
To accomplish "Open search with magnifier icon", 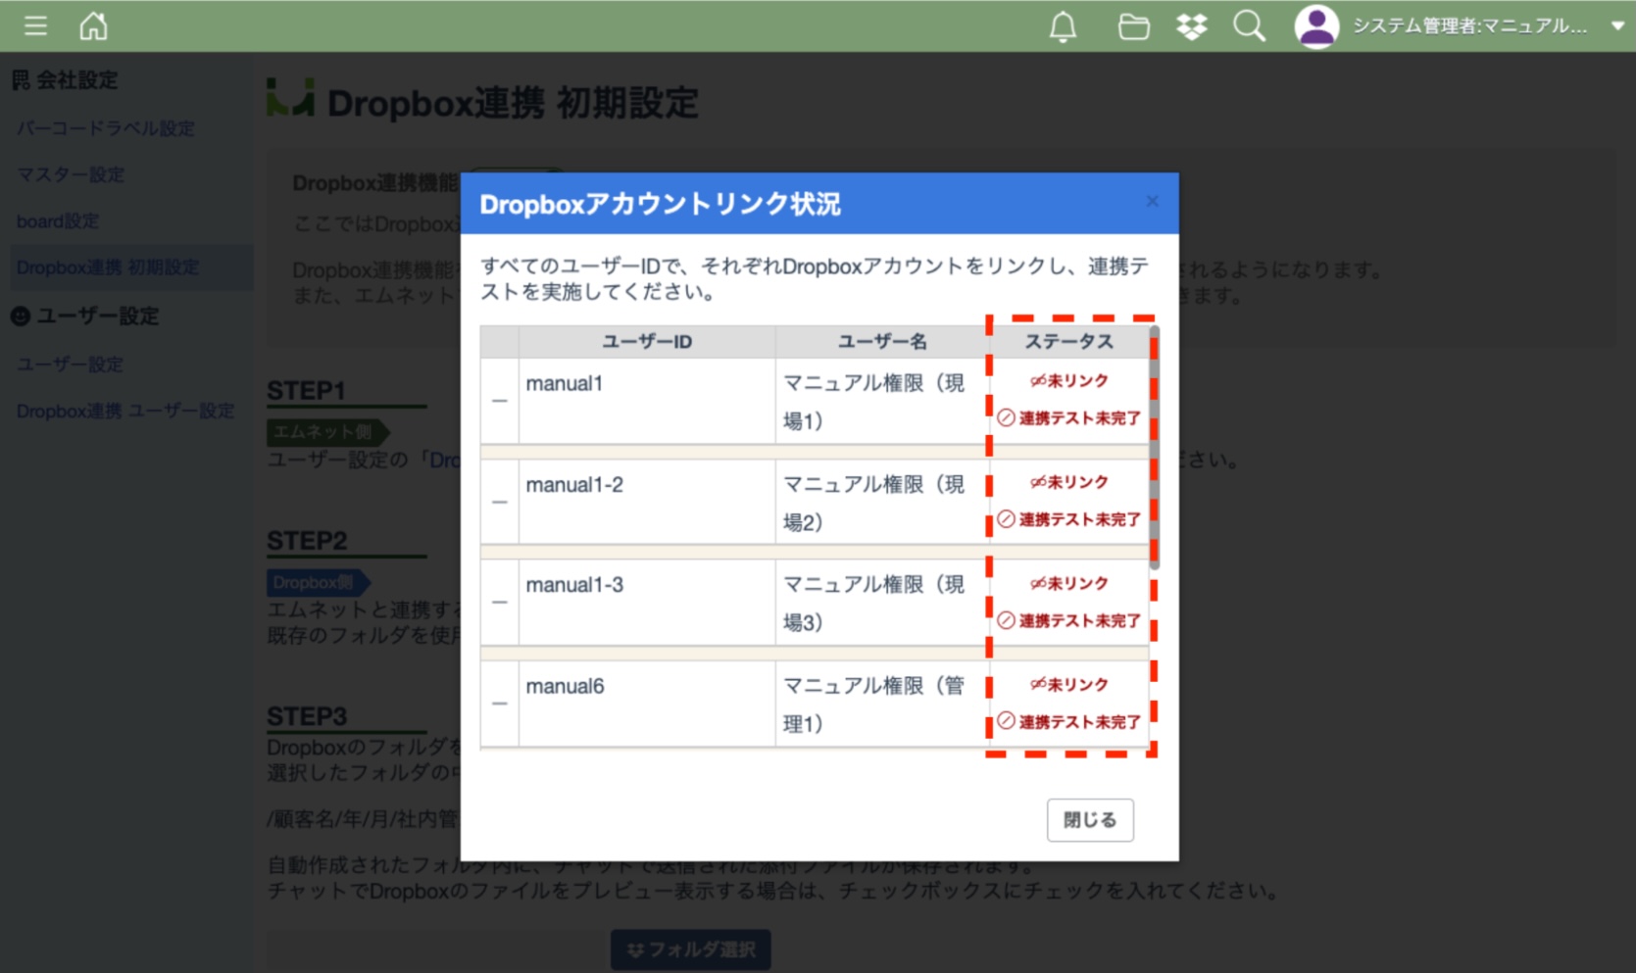I will 1249,26.
